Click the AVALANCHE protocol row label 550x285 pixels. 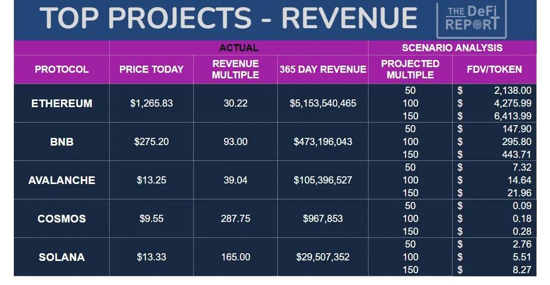pos(62,180)
